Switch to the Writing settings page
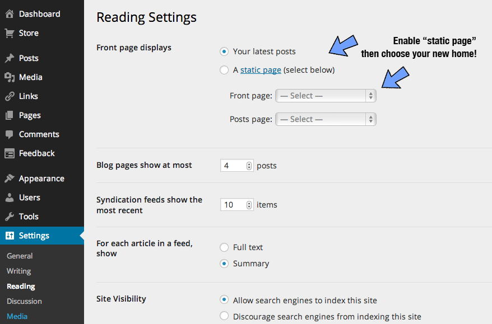This screenshot has height=324, width=492. coord(18,271)
